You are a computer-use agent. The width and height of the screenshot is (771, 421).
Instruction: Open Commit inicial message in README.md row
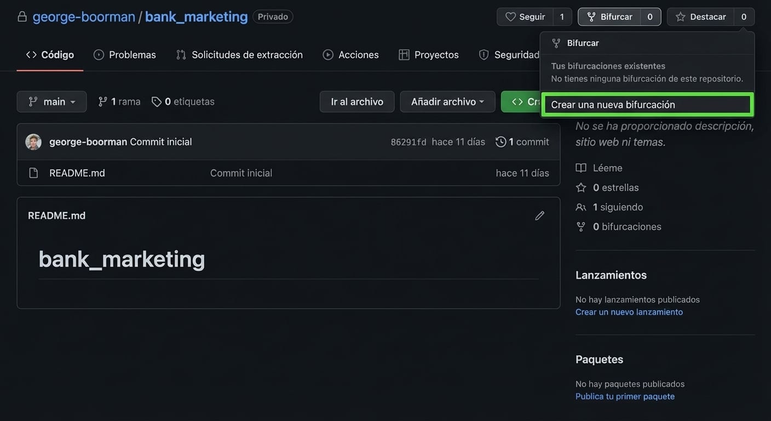[241, 173]
